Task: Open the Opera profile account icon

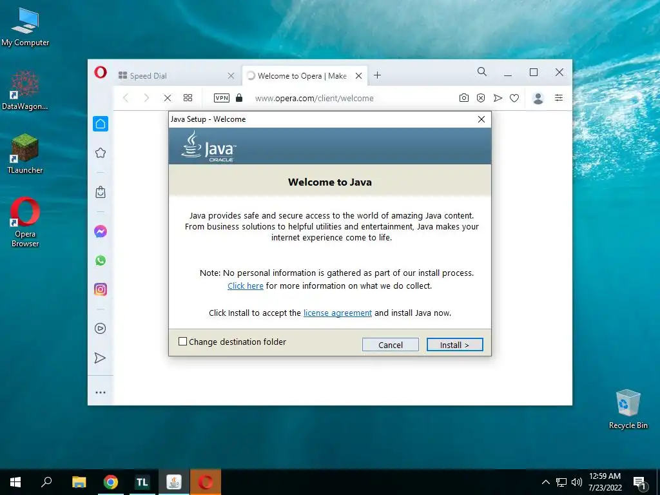Action: (x=538, y=98)
